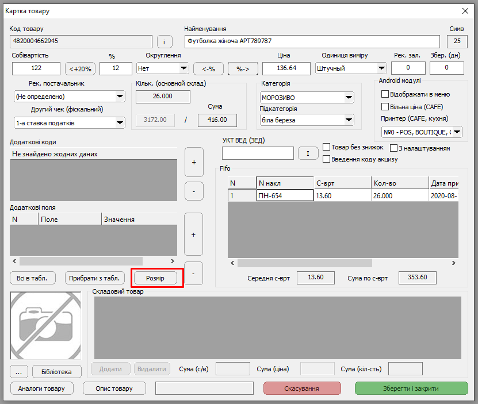Viewport: 478px width, 404px height.
Task: Add an additional code with plus button
Action: point(193,162)
